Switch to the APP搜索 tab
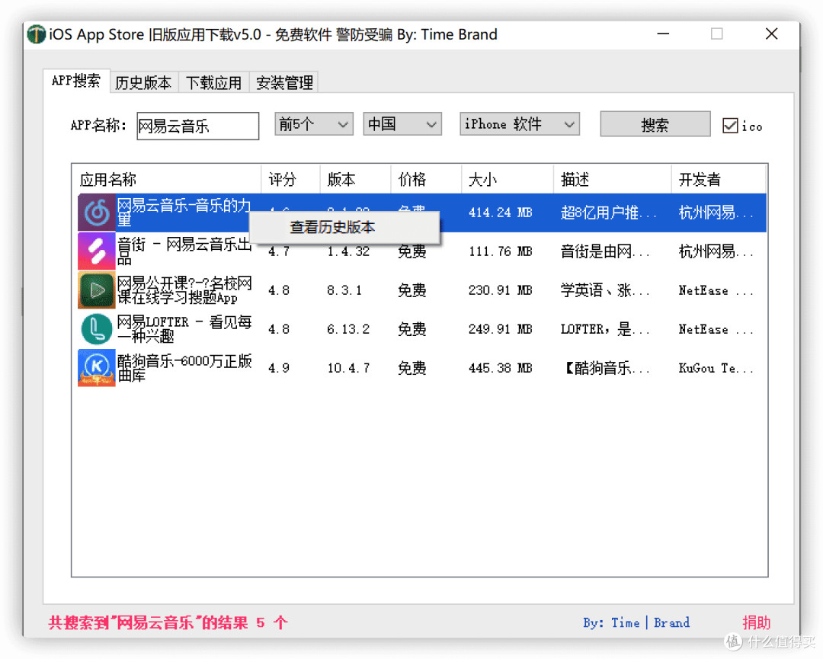Screen dimensions: 823x659 [x=76, y=81]
